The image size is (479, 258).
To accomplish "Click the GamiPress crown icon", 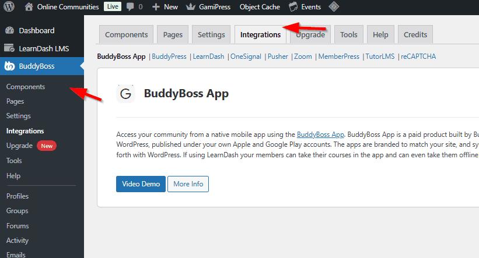I will (191, 7).
